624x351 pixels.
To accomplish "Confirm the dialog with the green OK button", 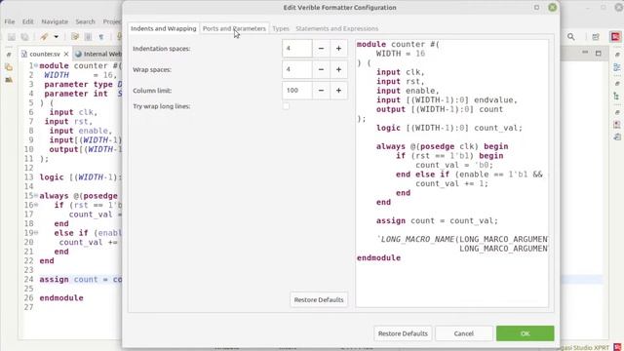I will coord(525,333).
